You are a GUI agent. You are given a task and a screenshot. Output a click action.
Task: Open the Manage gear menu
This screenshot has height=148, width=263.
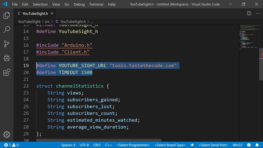click(x=6, y=134)
